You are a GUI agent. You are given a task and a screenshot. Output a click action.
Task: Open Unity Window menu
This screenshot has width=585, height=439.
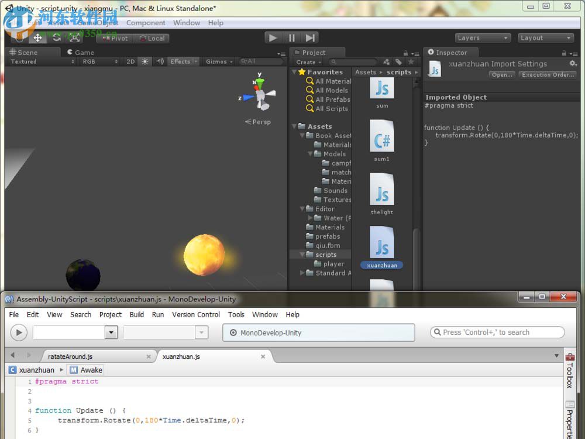187,23
